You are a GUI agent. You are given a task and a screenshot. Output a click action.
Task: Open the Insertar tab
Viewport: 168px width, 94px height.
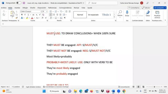point(17,8)
